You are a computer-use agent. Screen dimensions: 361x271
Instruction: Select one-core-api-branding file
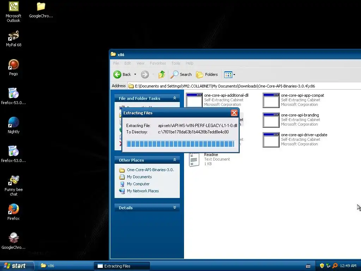click(292, 120)
